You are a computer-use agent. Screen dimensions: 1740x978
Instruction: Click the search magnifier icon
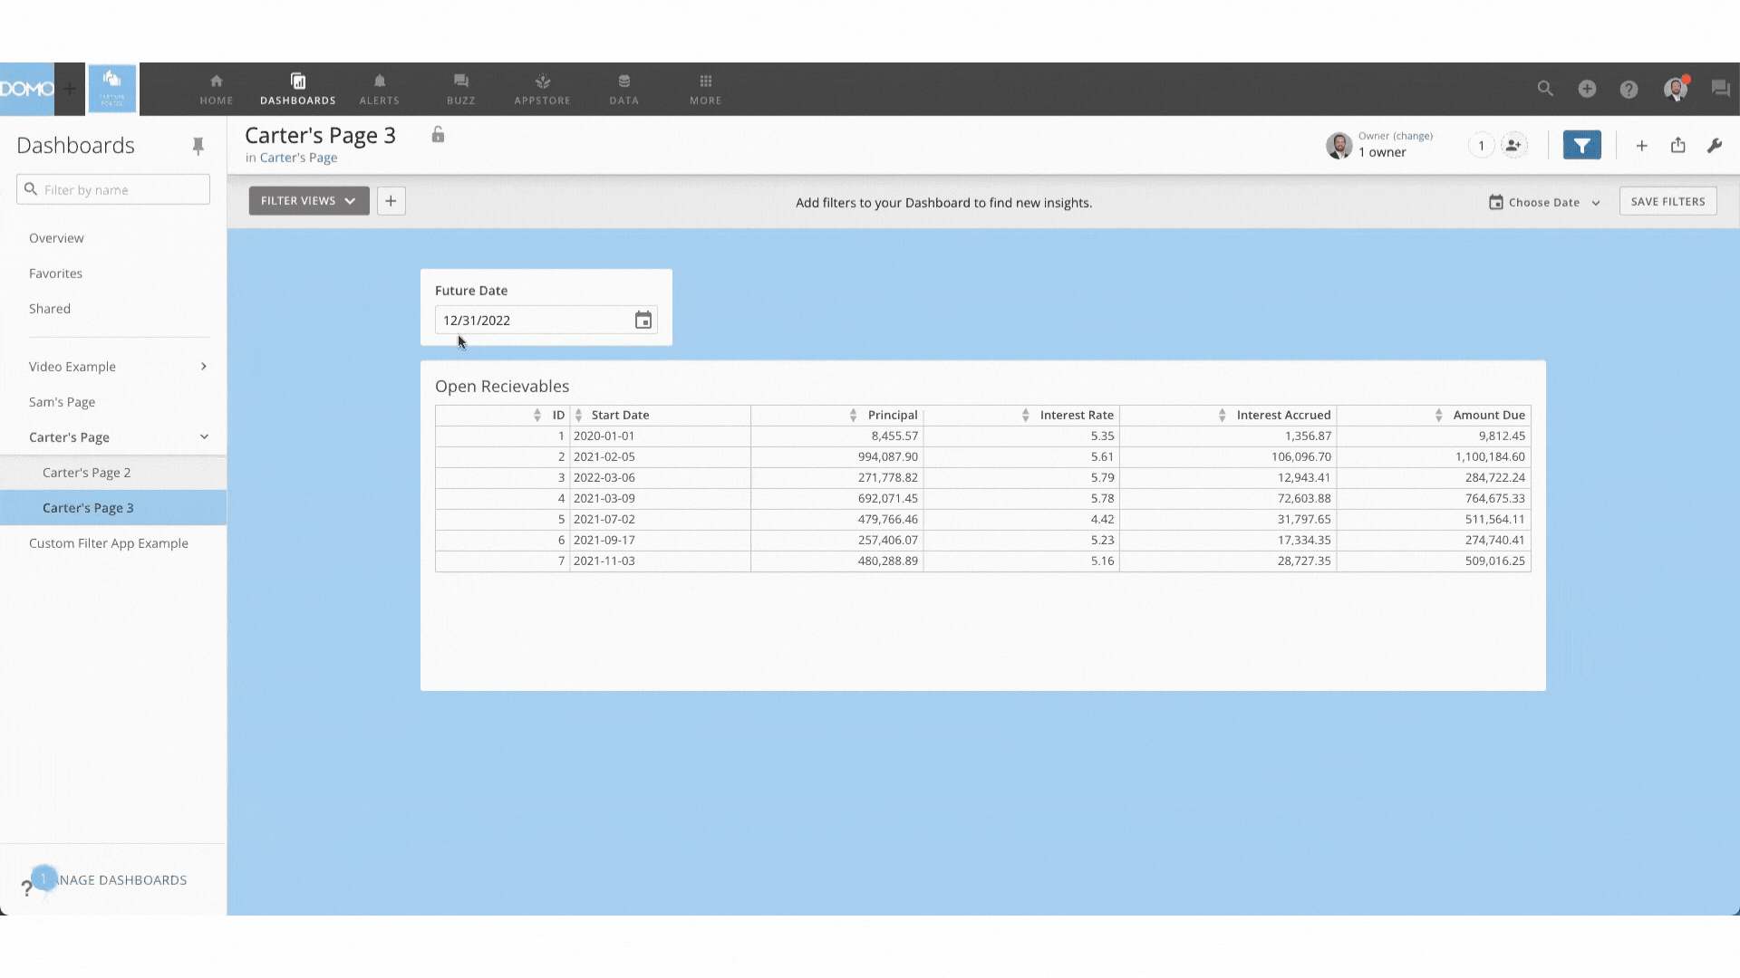1545,89
